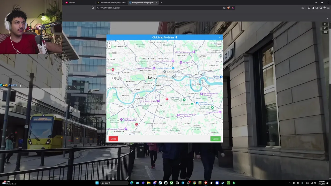The width and height of the screenshot is (331, 186).
Task: Click the red Close button under map
Action: [113, 139]
